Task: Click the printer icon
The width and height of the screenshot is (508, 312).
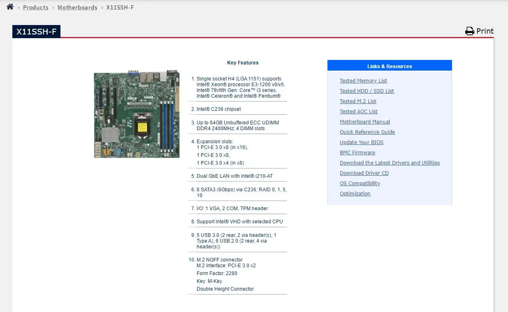Action: (470, 31)
